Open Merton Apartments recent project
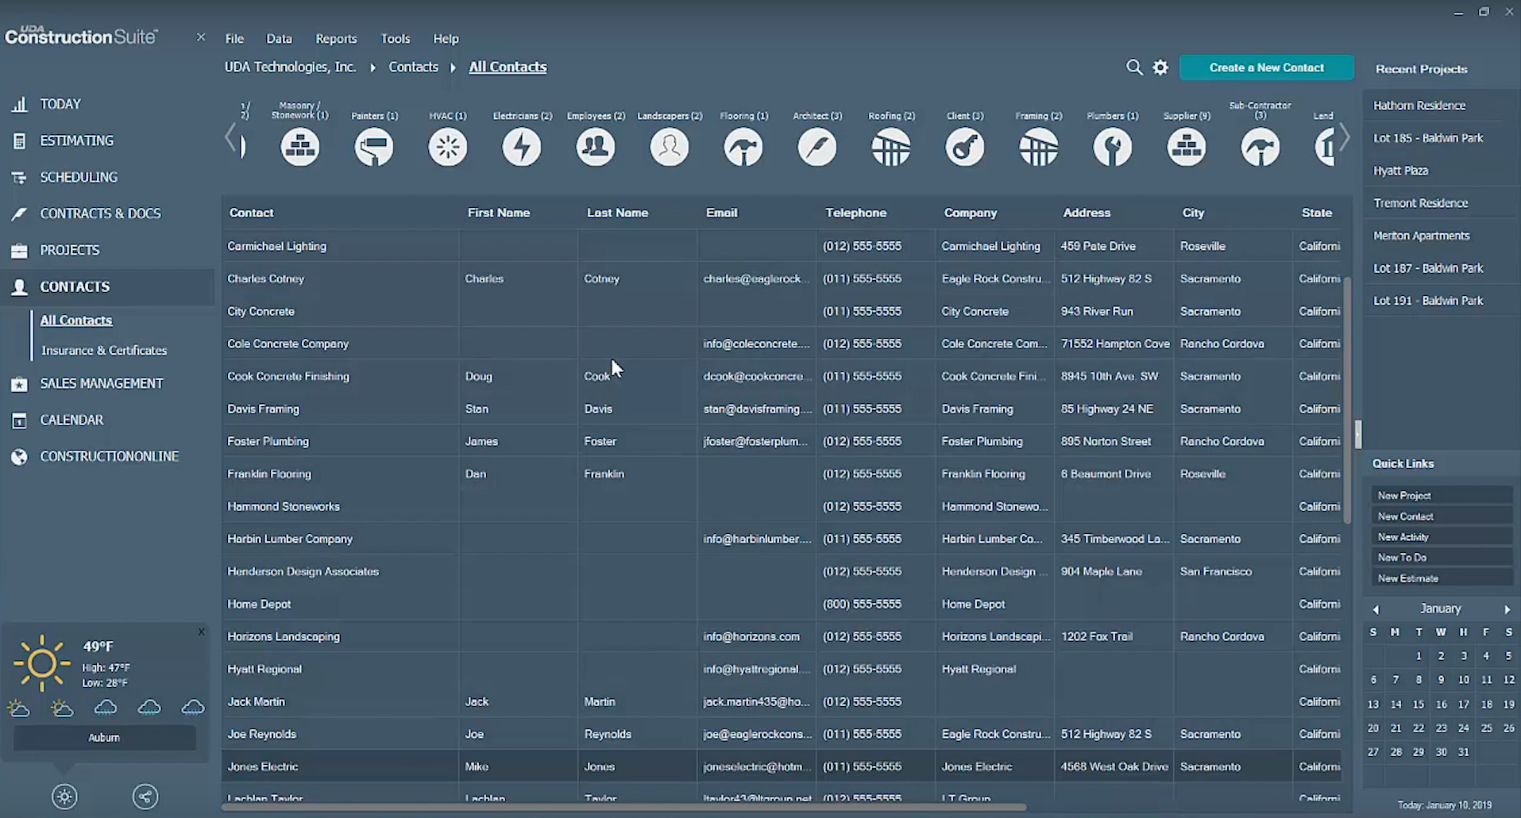Viewport: 1521px width, 818px height. tap(1421, 236)
